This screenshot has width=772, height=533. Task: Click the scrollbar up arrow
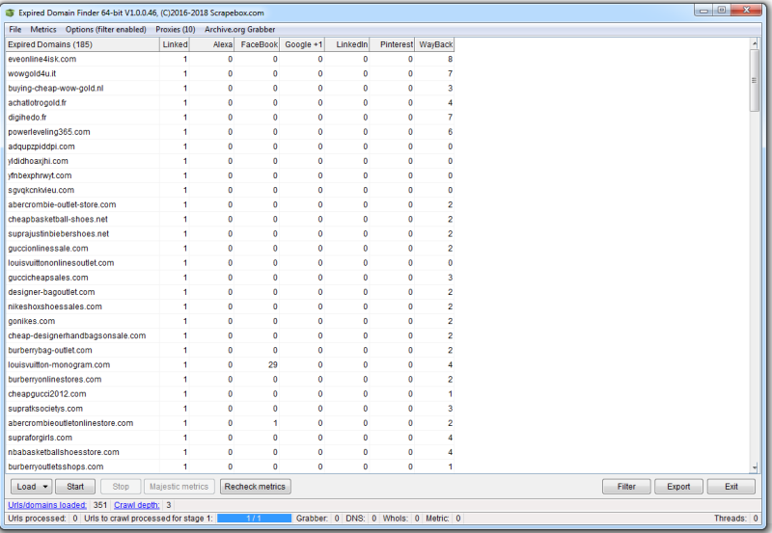[755, 43]
